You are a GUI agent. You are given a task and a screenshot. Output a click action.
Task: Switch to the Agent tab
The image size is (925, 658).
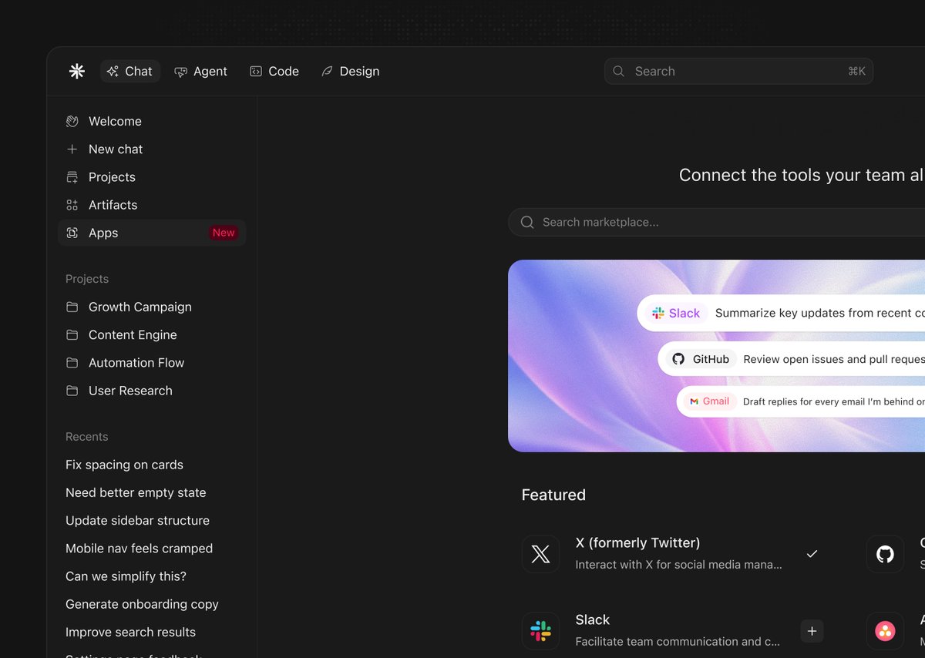pyautogui.click(x=200, y=71)
